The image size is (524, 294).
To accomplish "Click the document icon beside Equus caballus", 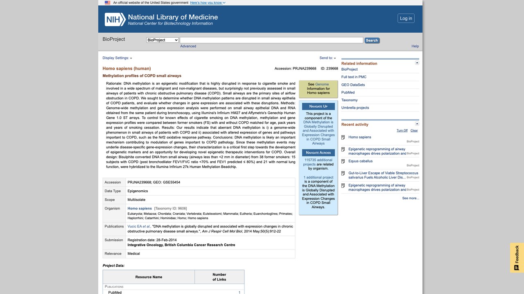I will pos(343,161).
